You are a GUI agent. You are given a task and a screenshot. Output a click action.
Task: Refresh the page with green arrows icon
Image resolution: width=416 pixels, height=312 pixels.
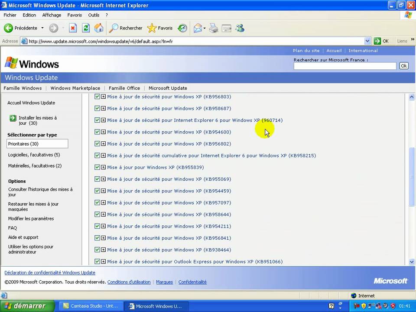tap(86, 28)
